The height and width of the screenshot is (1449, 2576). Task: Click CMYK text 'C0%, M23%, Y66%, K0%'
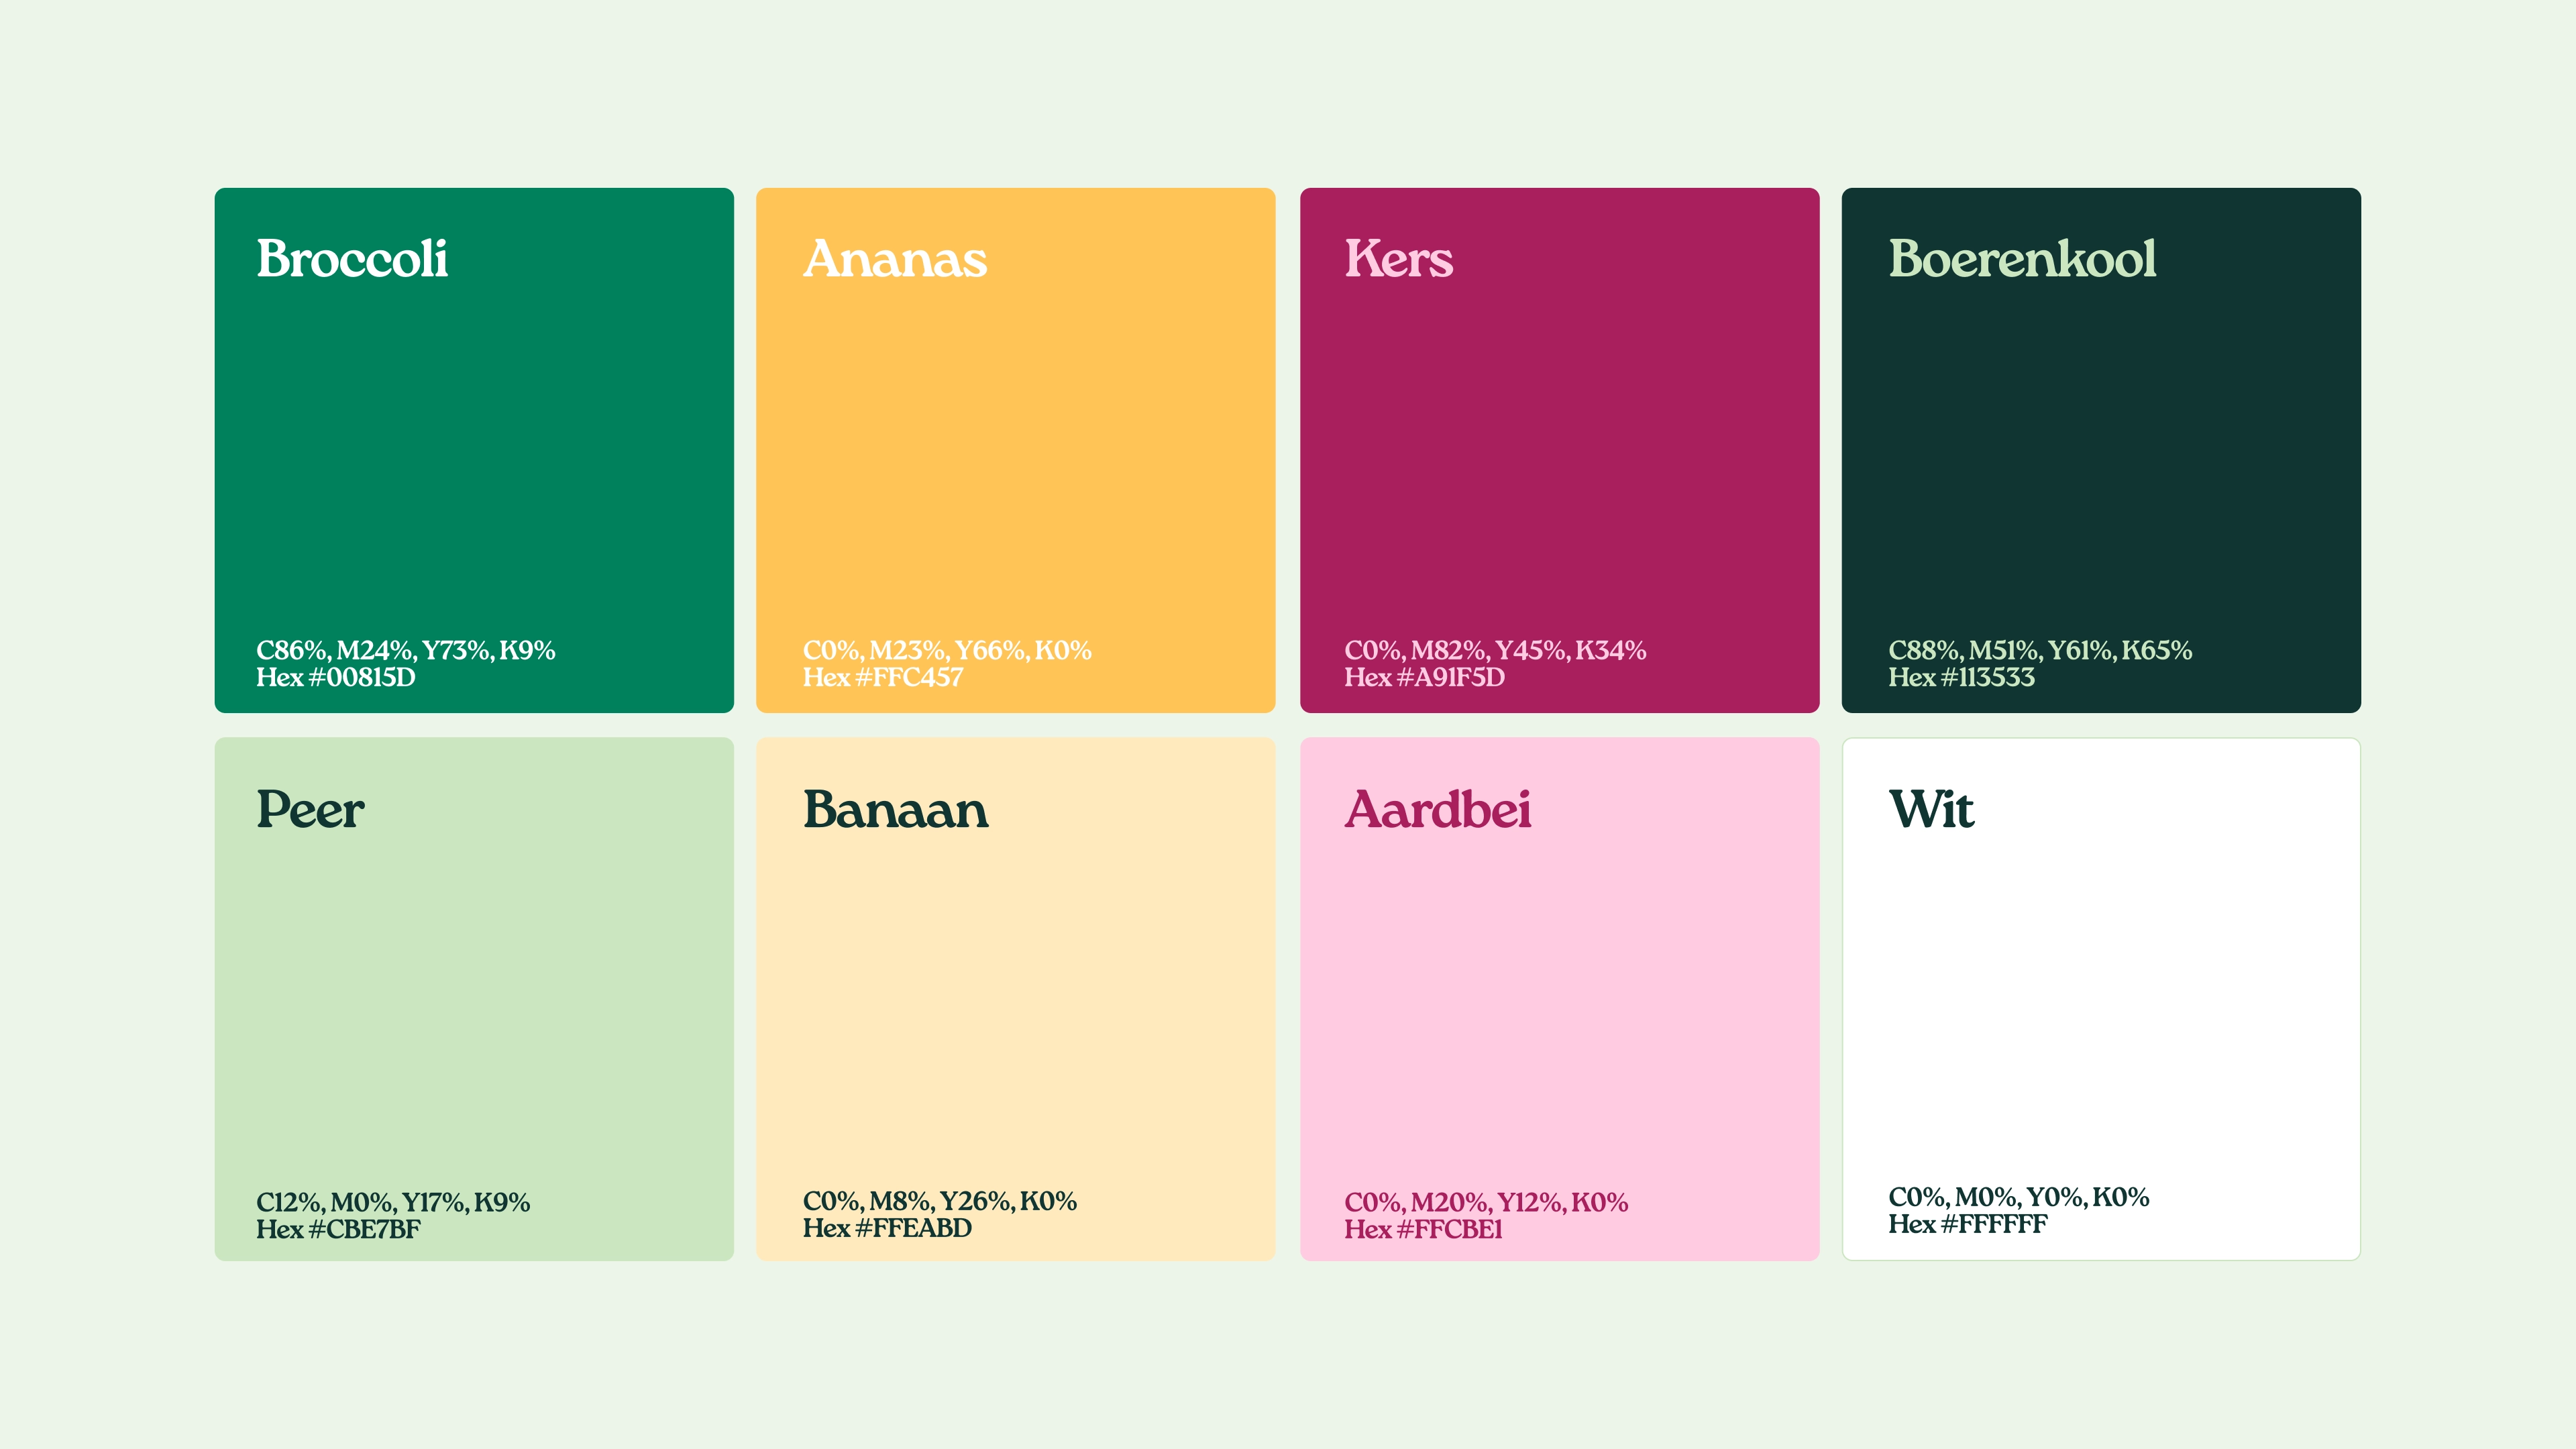947,651
